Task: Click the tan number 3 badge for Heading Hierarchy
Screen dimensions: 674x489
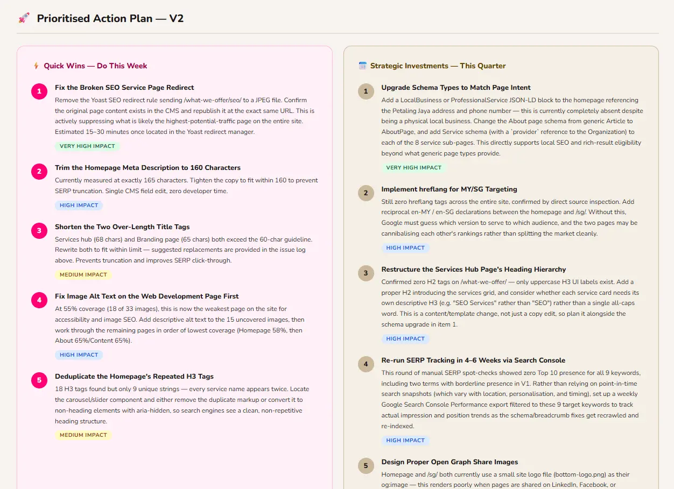Action: pos(366,273)
